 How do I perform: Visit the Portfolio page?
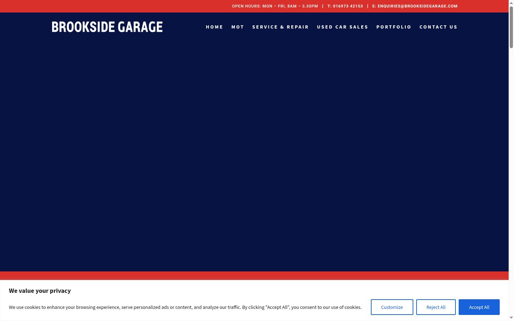(x=394, y=27)
